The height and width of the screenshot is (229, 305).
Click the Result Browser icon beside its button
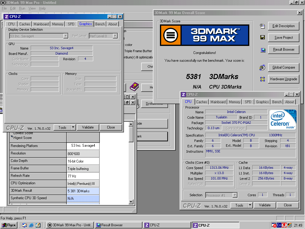263,50
